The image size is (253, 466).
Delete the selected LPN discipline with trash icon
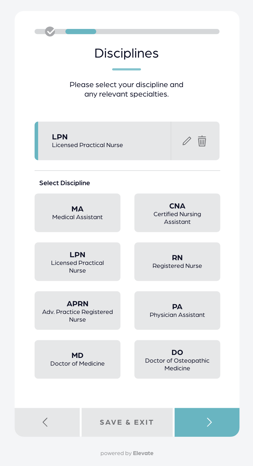(202, 141)
